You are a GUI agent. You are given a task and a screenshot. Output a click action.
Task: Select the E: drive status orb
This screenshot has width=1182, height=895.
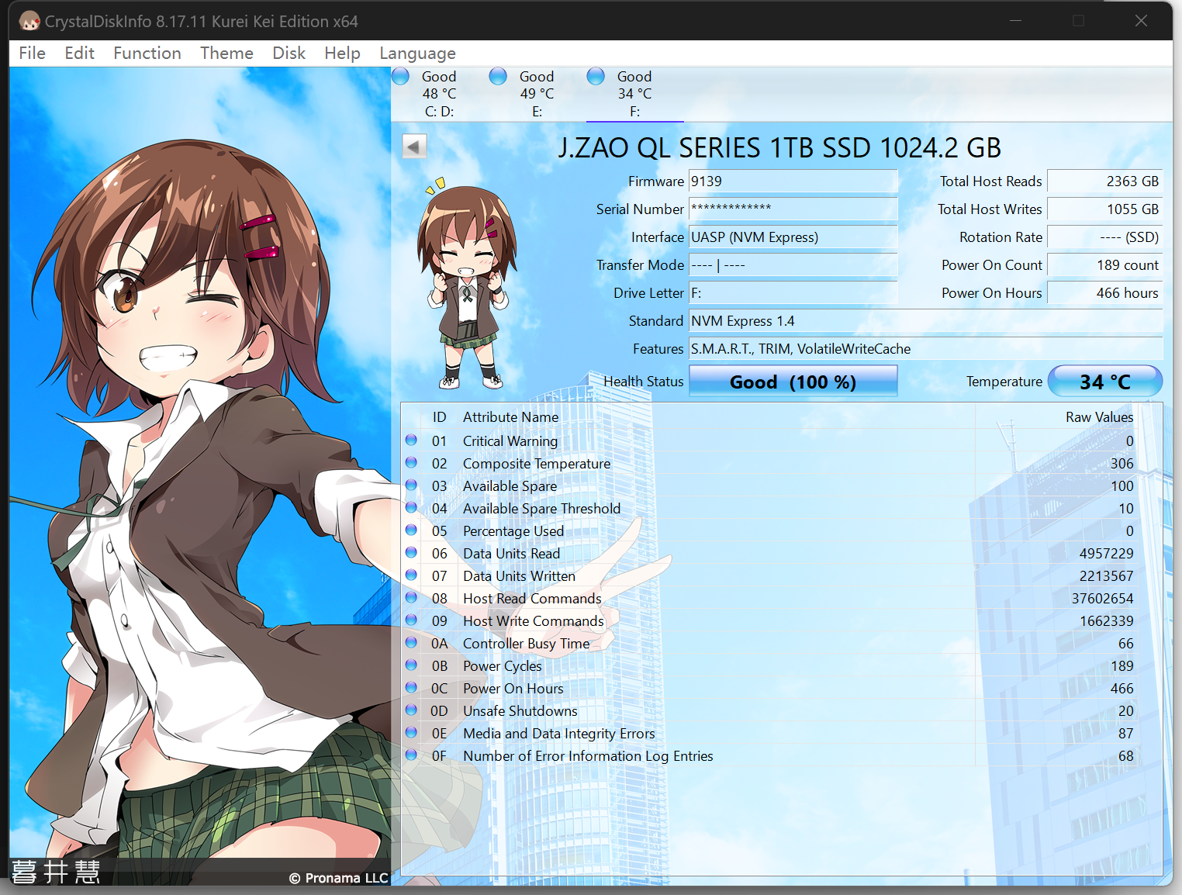click(498, 76)
